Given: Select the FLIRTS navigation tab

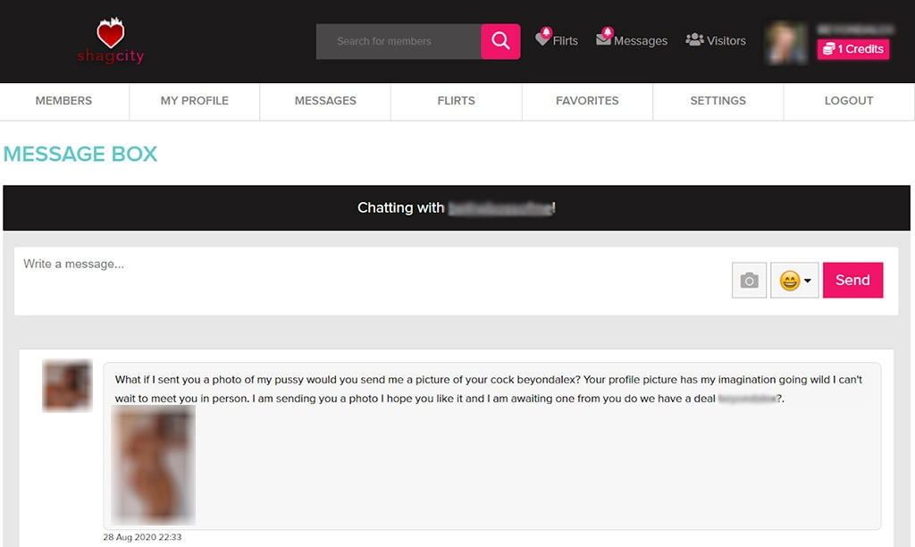Looking at the screenshot, I should click(x=456, y=101).
